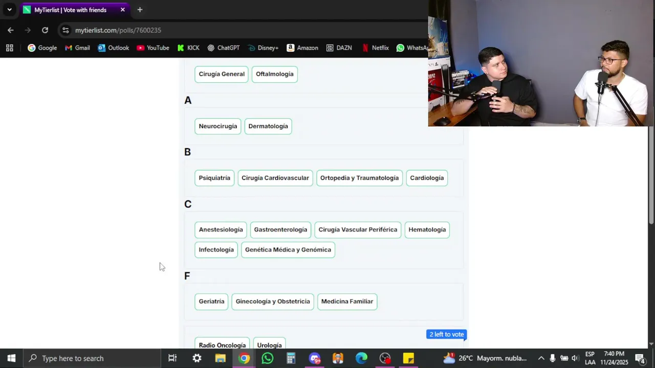Select the Infectología item
This screenshot has width=655, height=368.
pyautogui.click(x=216, y=250)
